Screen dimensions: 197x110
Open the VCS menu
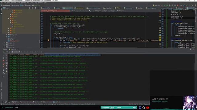click(36, 3)
